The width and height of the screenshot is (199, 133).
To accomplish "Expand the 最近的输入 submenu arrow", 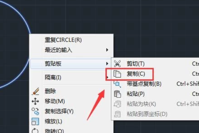I will click(x=107, y=50).
